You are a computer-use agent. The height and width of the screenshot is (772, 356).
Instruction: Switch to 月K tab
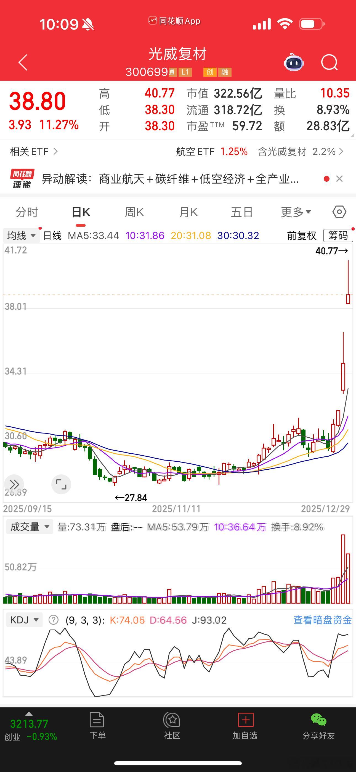coord(188,212)
